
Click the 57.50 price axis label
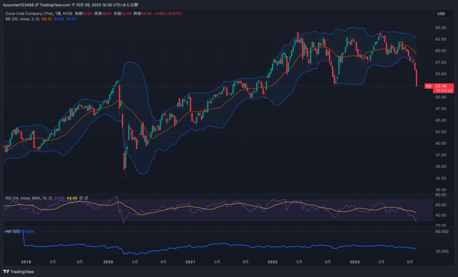441,63
